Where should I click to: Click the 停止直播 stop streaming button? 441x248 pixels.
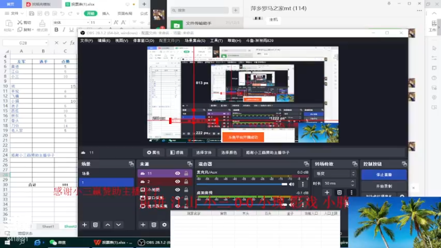(384, 175)
